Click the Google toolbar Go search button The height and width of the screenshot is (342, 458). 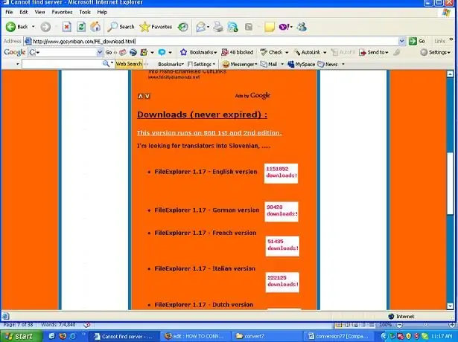pos(109,52)
